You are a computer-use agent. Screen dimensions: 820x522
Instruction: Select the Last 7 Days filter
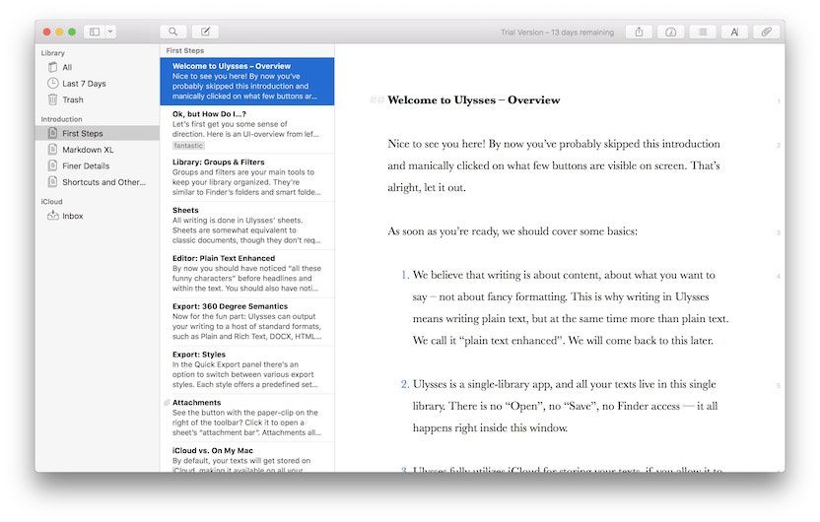(84, 84)
